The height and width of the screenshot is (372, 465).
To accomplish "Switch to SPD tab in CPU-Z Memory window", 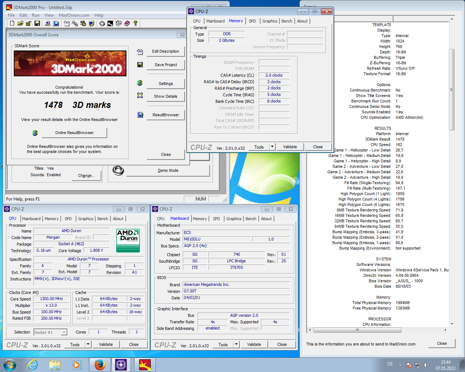I will click(x=252, y=21).
